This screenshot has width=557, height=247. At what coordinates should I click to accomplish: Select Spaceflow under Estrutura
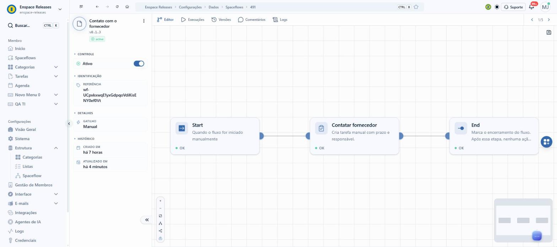pyautogui.click(x=32, y=176)
